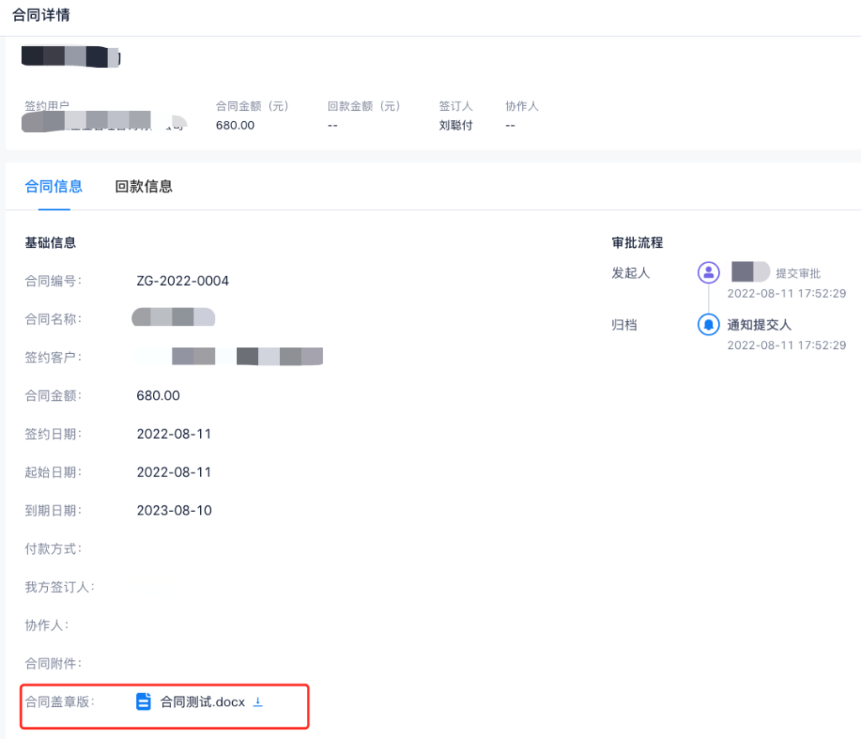Click the 提交审批 step text

coord(798,273)
